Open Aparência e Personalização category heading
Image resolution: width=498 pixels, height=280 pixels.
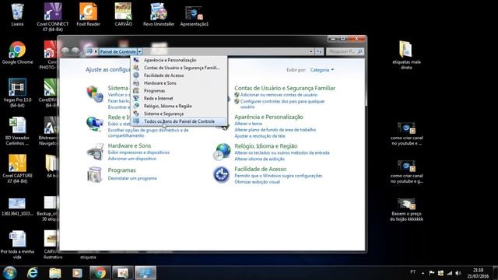pos(268,117)
